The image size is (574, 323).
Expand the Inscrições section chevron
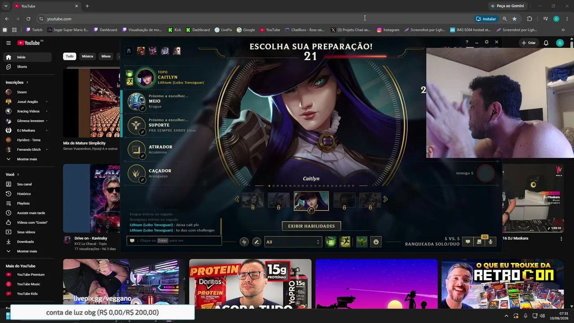click(x=27, y=83)
